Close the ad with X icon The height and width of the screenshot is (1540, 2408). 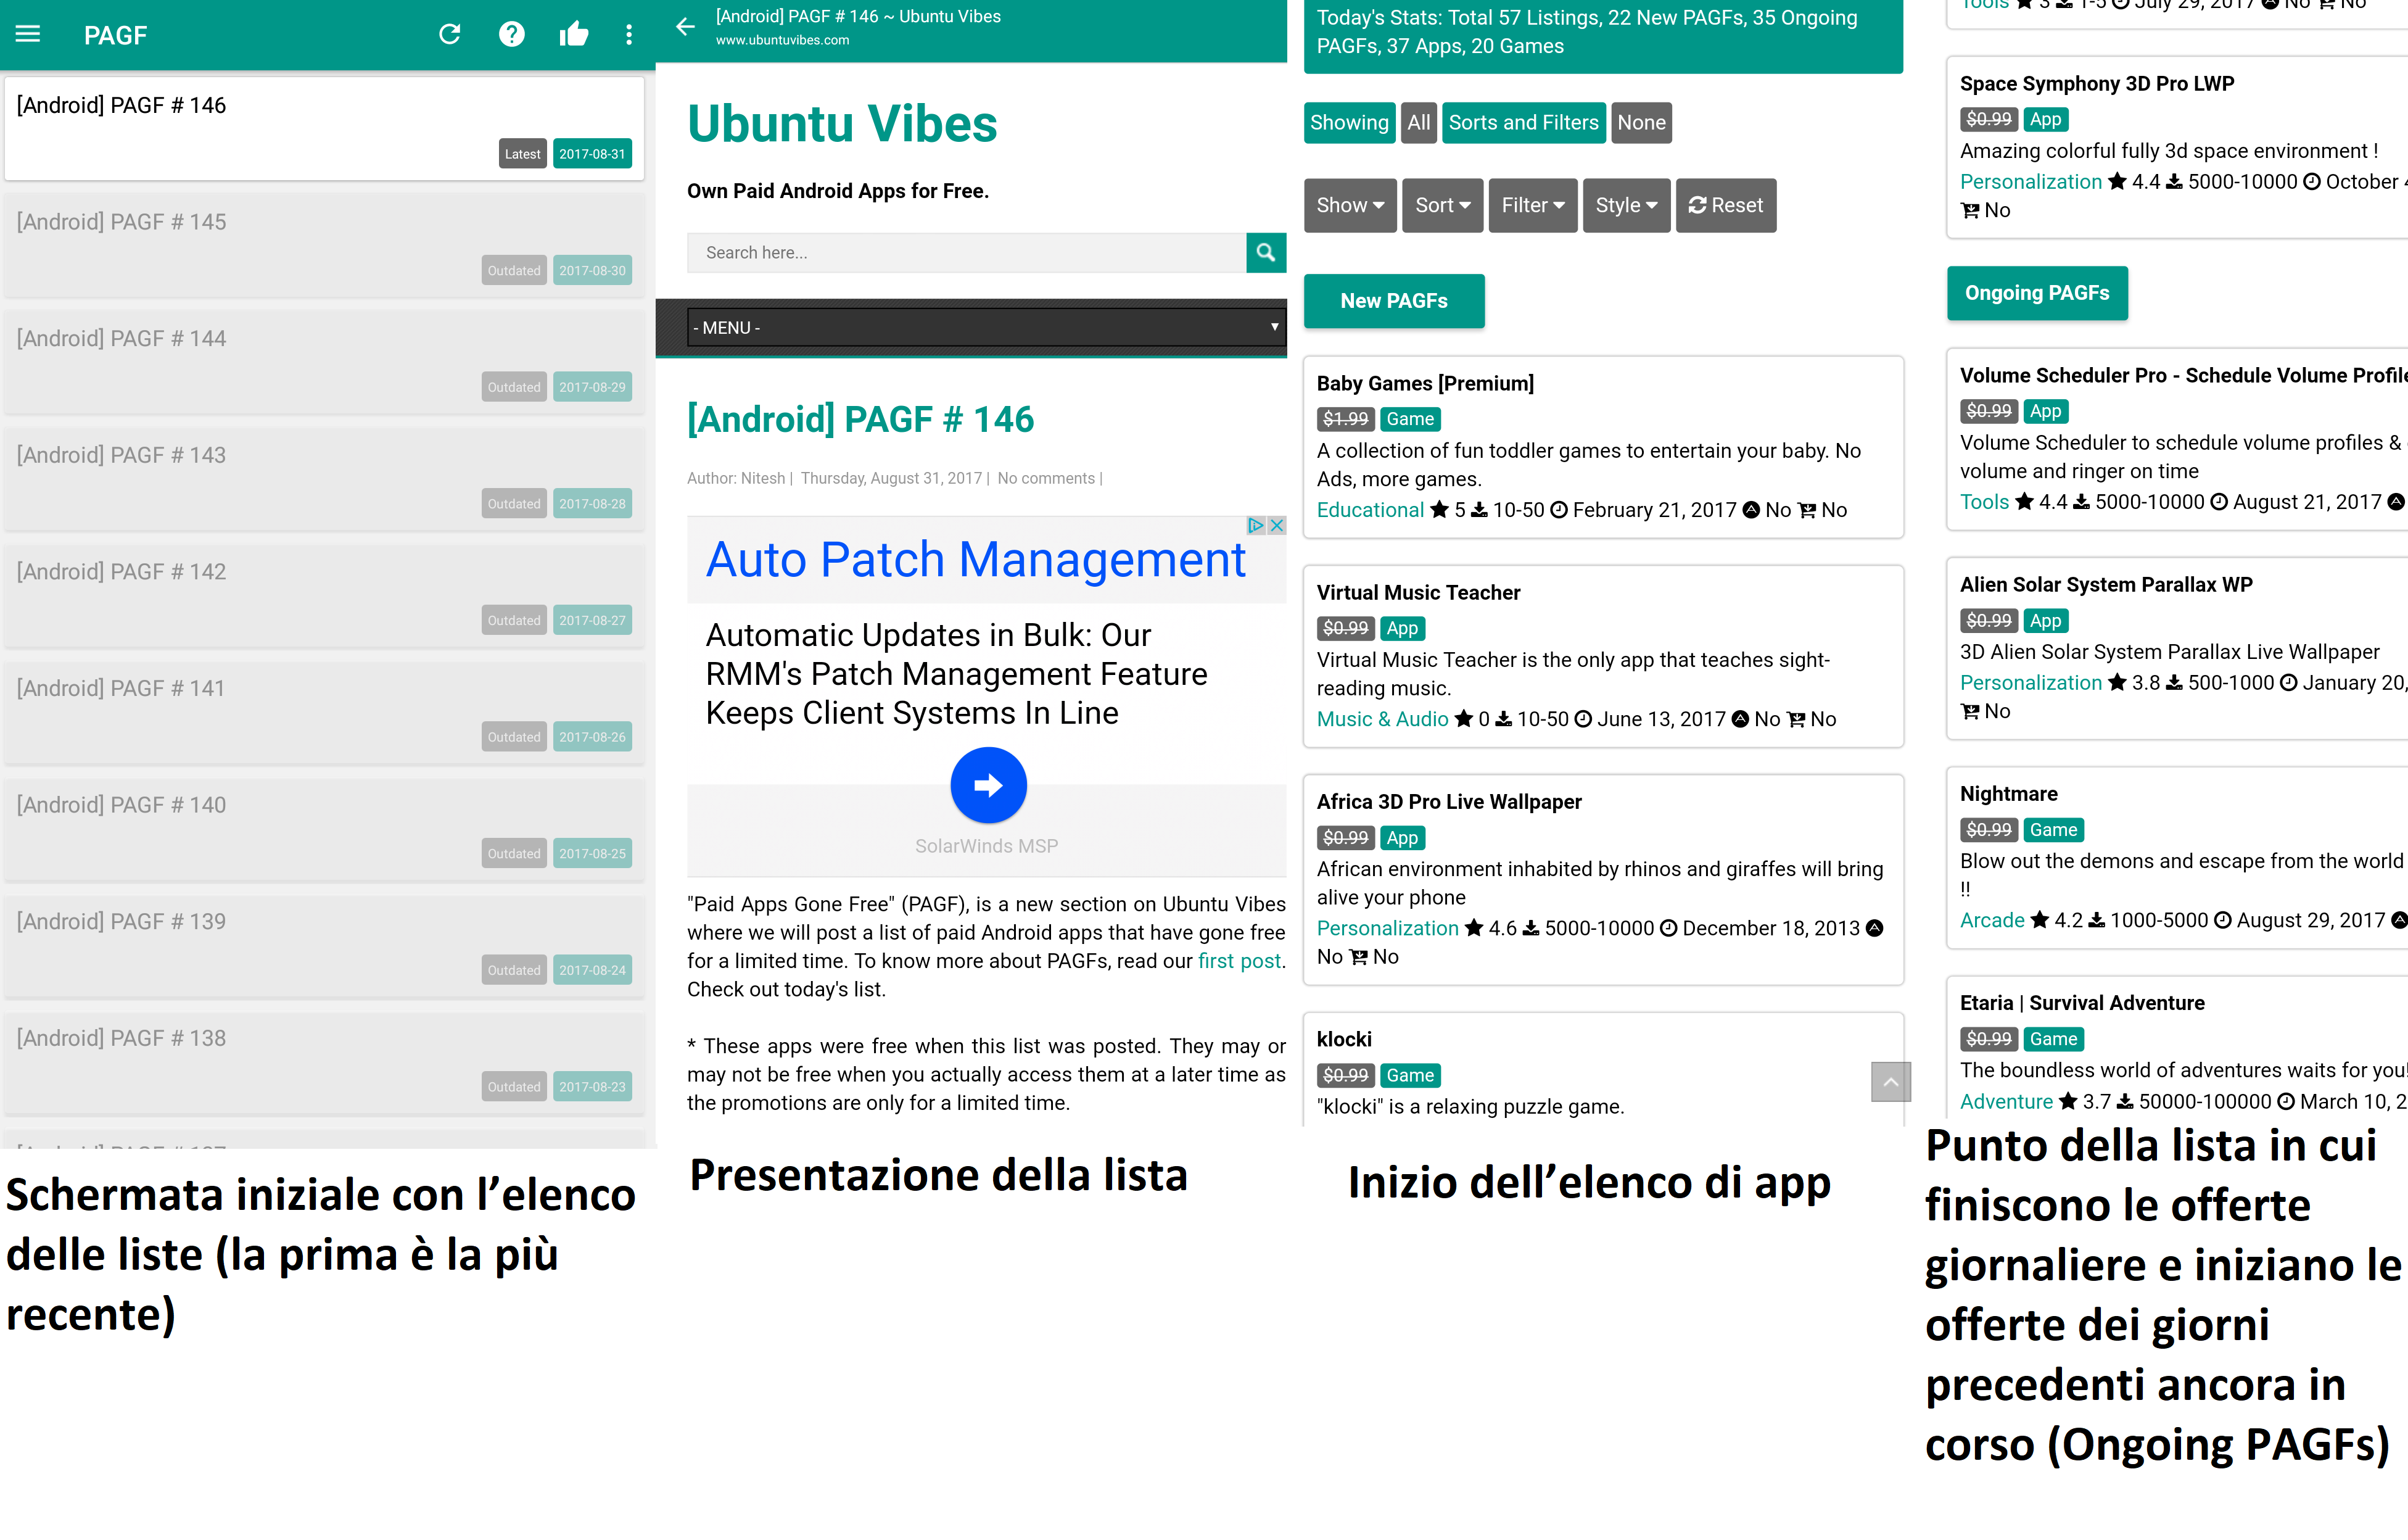(x=1277, y=525)
